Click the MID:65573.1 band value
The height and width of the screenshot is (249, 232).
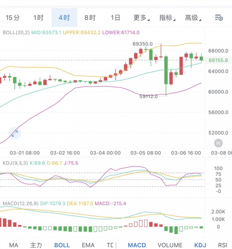coord(46,32)
